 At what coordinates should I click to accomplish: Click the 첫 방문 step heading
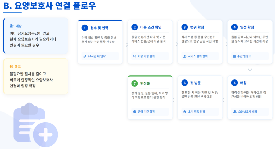tap(196, 83)
